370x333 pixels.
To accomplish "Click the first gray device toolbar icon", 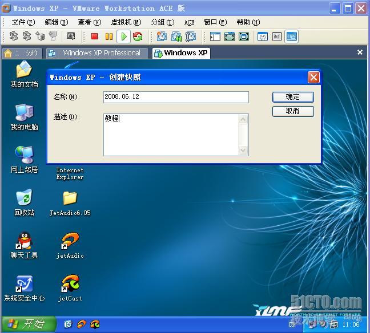I will pyautogui.click(x=14, y=36).
